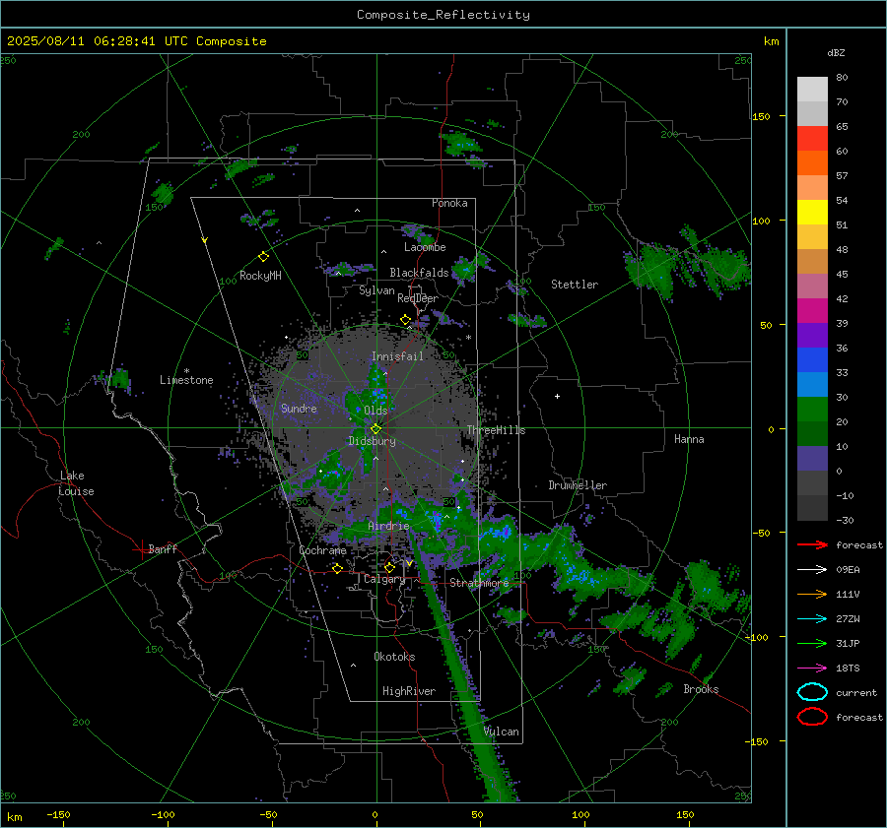The width and height of the screenshot is (887, 828).
Task: Select the blue 36-33 dBZ color swatch
Action: (x=812, y=360)
